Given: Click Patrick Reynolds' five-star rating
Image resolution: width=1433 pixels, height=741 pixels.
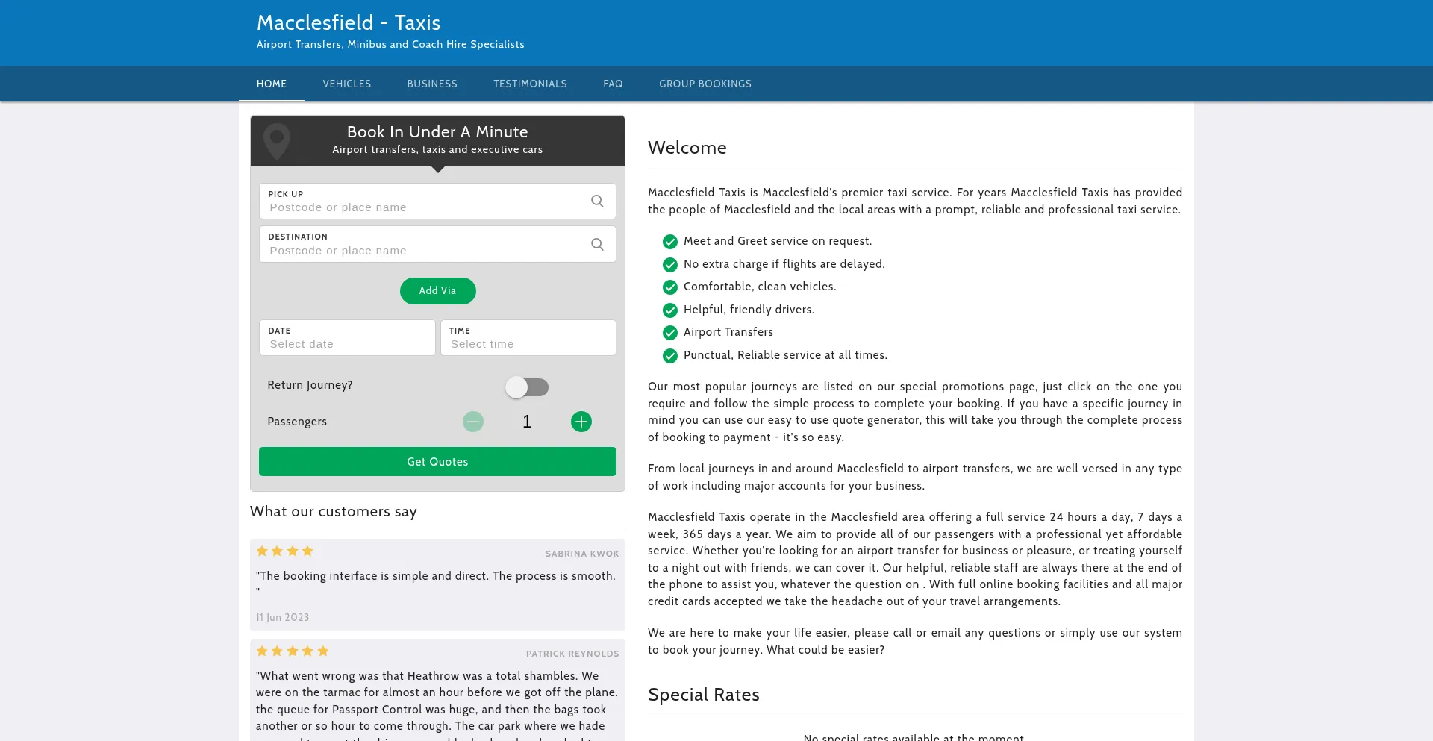Looking at the screenshot, I should point(292,651).
